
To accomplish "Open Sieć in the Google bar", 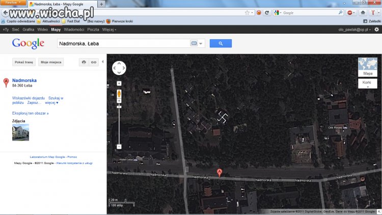I will (15, 30).
